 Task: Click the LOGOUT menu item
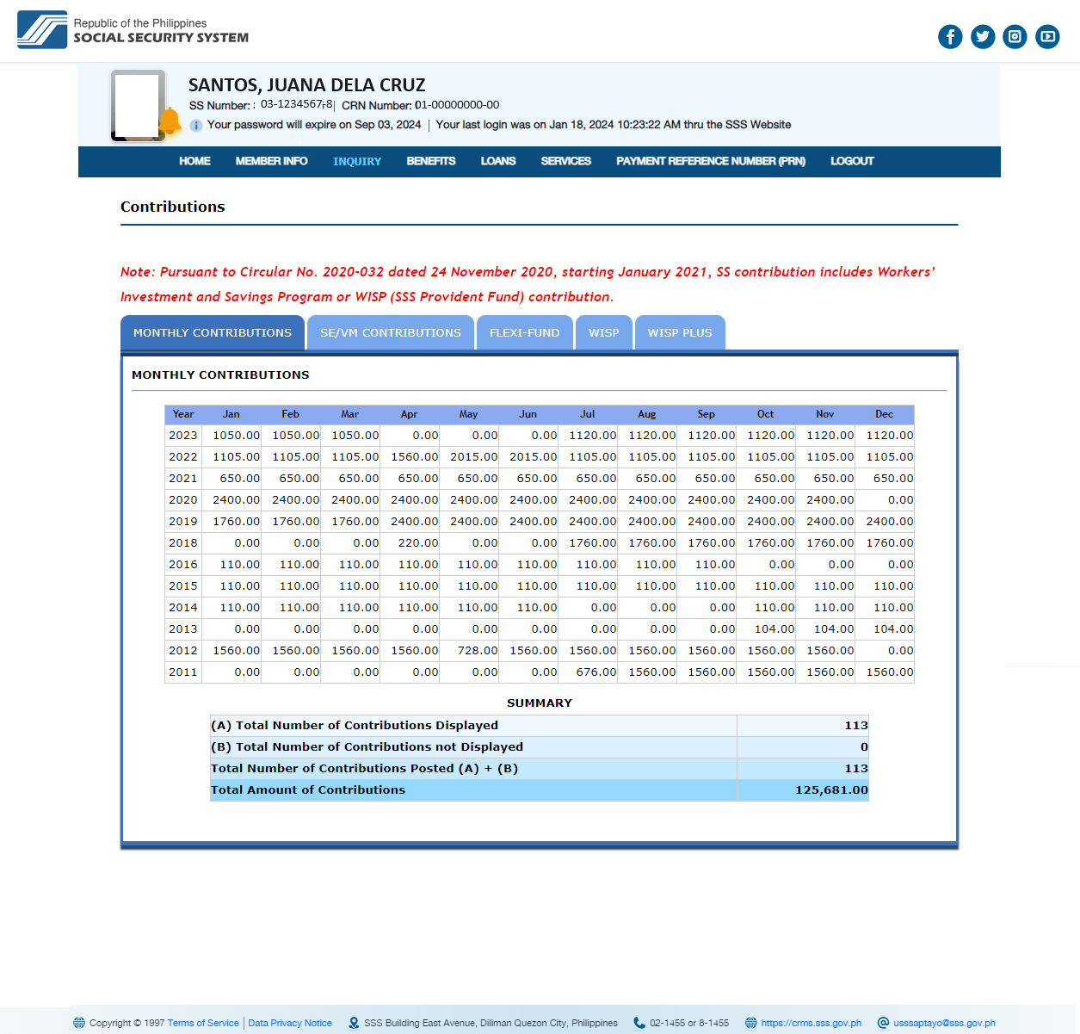point(851,161)
